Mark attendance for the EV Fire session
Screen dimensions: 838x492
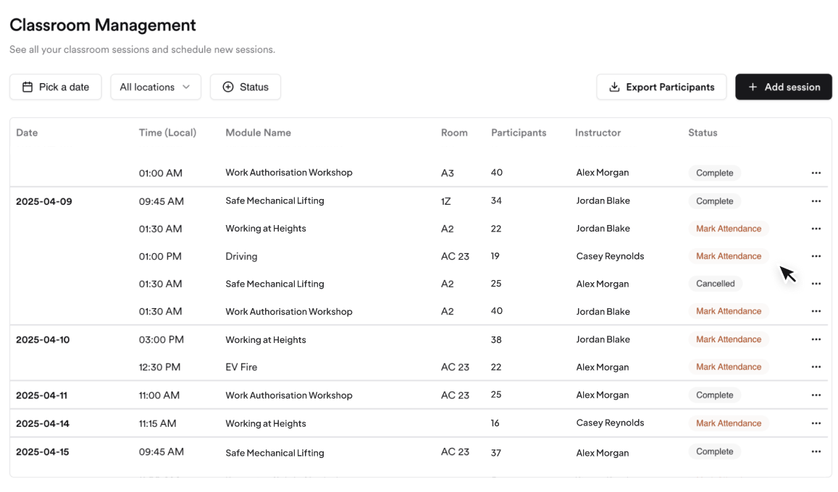(728, 368)
